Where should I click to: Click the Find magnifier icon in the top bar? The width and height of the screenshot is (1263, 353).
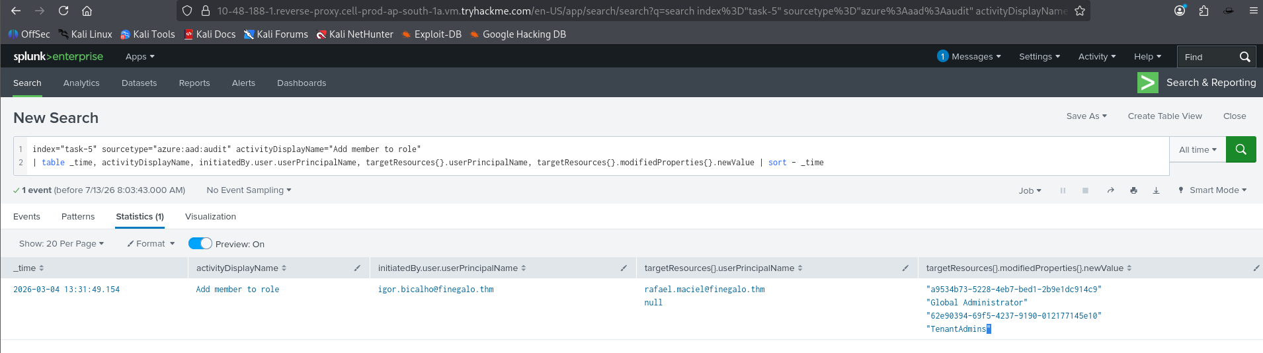tap(1244, 57)
